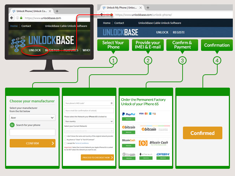Click the BitcoinCash text logo

(x=129, y=140)
